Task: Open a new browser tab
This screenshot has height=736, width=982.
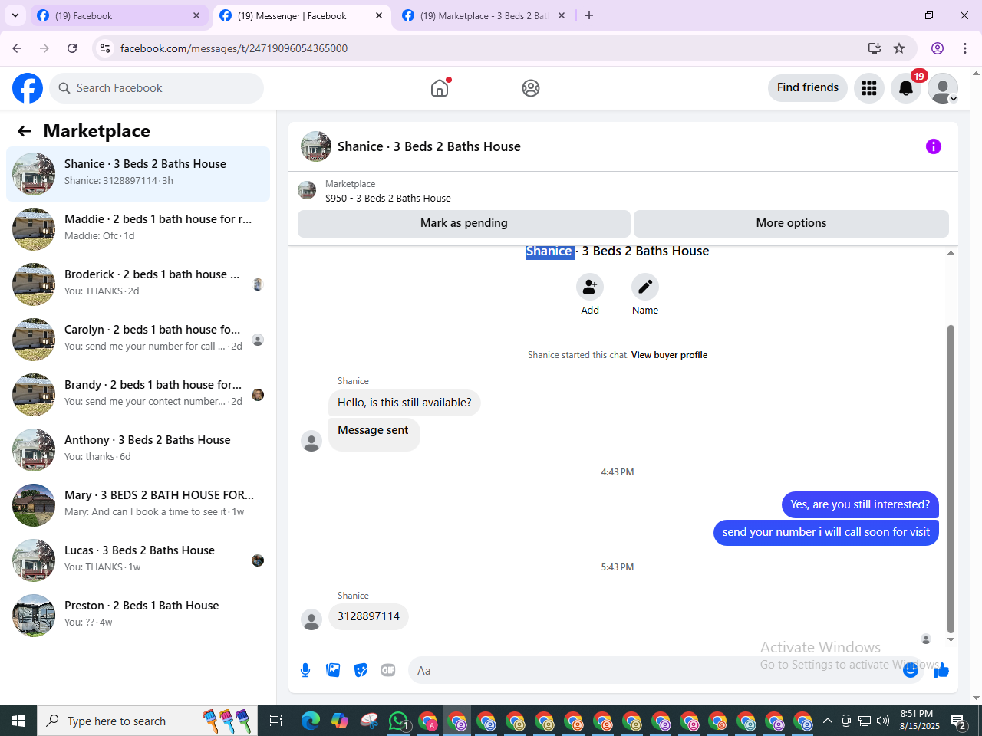Action: pyautogui.click(x=589, y=15)
